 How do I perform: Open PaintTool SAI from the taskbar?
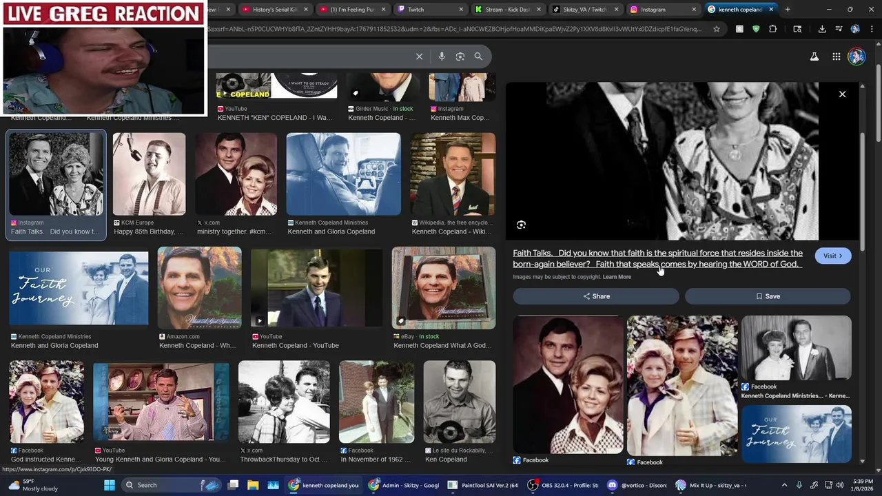pyautogui.click(x=482, y=485)
